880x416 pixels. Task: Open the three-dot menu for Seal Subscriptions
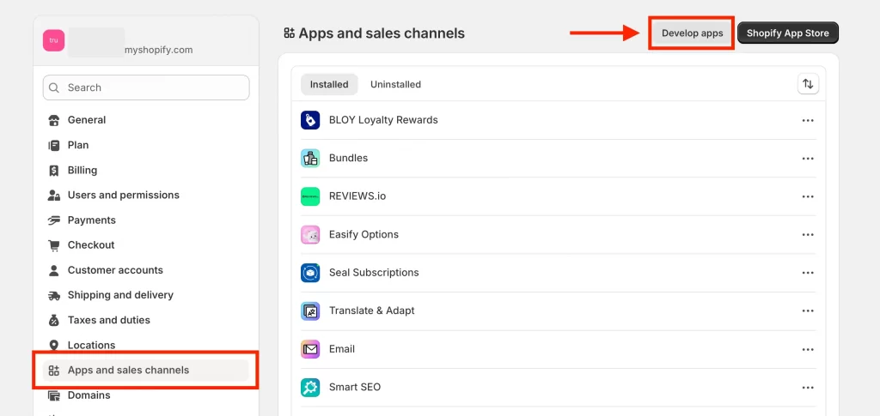807,273
